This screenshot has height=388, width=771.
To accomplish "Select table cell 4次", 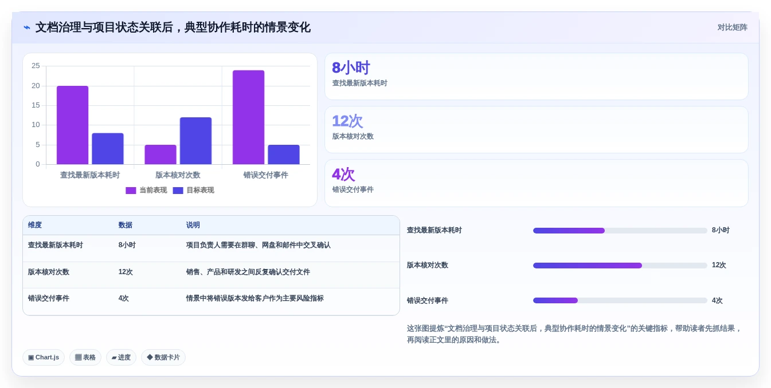I will click(124, 298).
